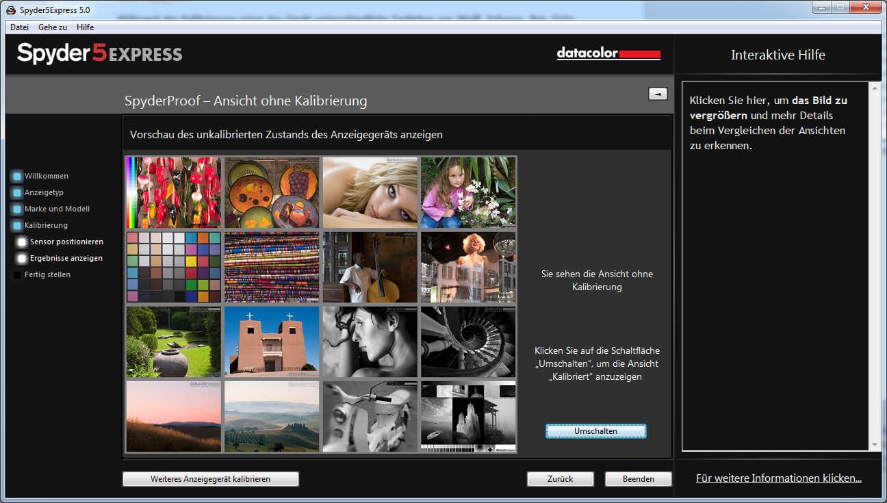Quit using the Beenden button

[x=639, y=479]
